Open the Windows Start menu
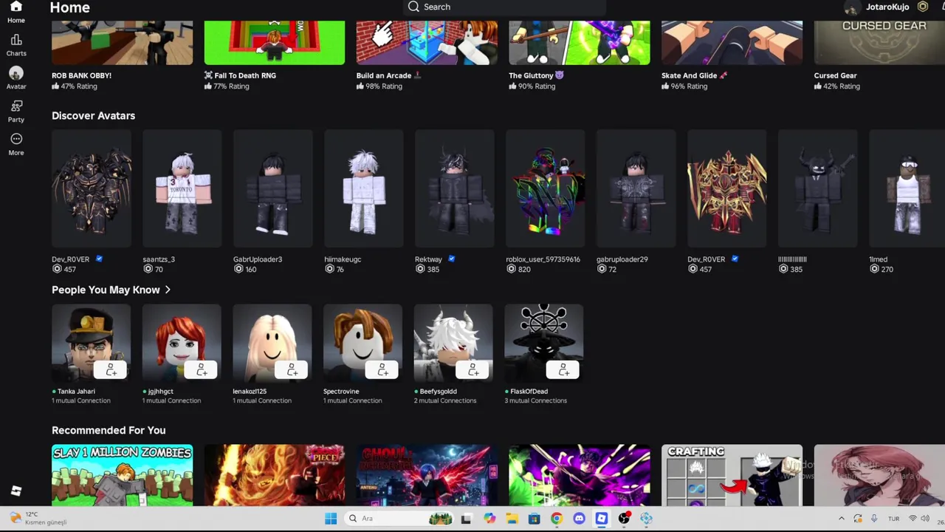Viewport: 945px width, 532px height. point(331,519)
